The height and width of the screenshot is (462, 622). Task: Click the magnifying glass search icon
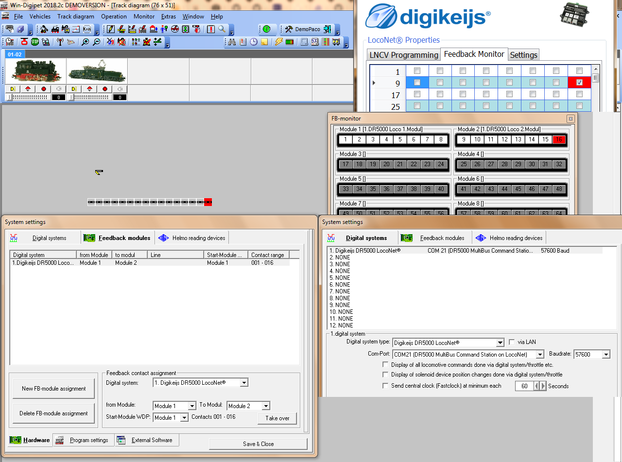222,29
